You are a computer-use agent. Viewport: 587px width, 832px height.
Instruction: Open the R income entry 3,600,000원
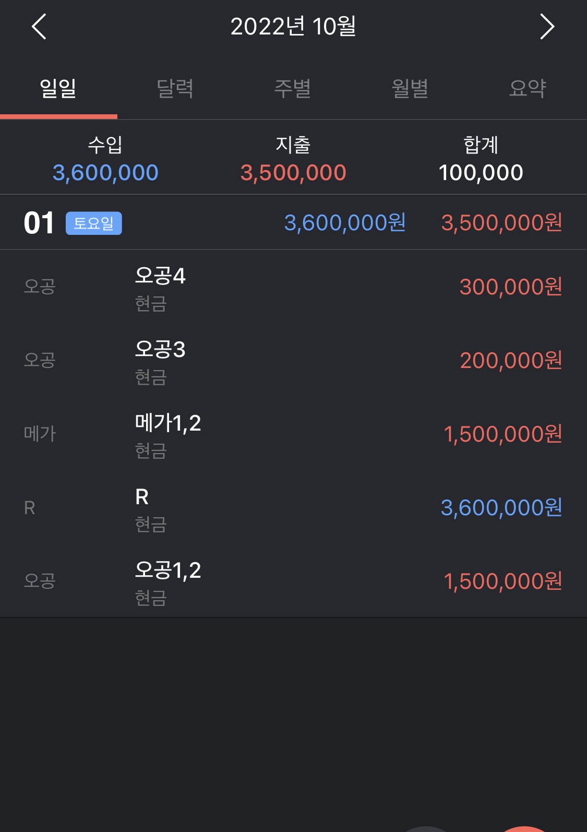(293, 508)
